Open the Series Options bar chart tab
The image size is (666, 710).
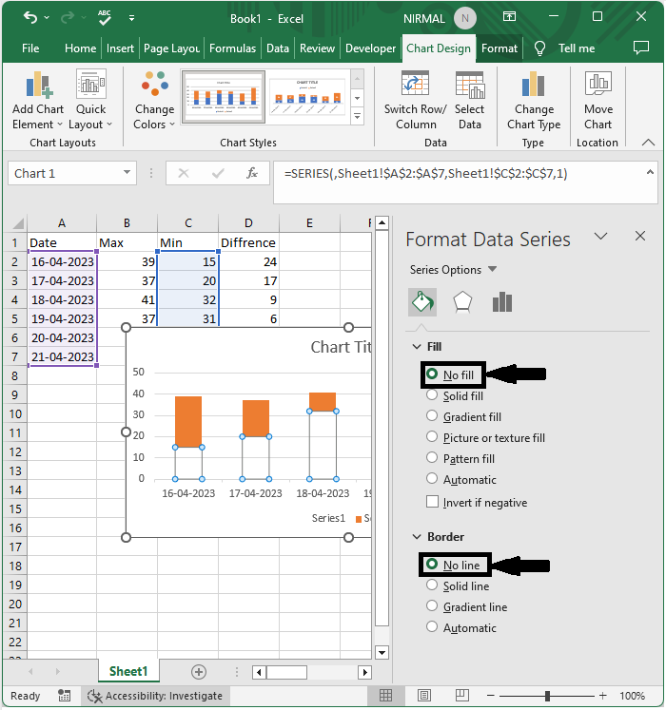click(x=502, y=302)
